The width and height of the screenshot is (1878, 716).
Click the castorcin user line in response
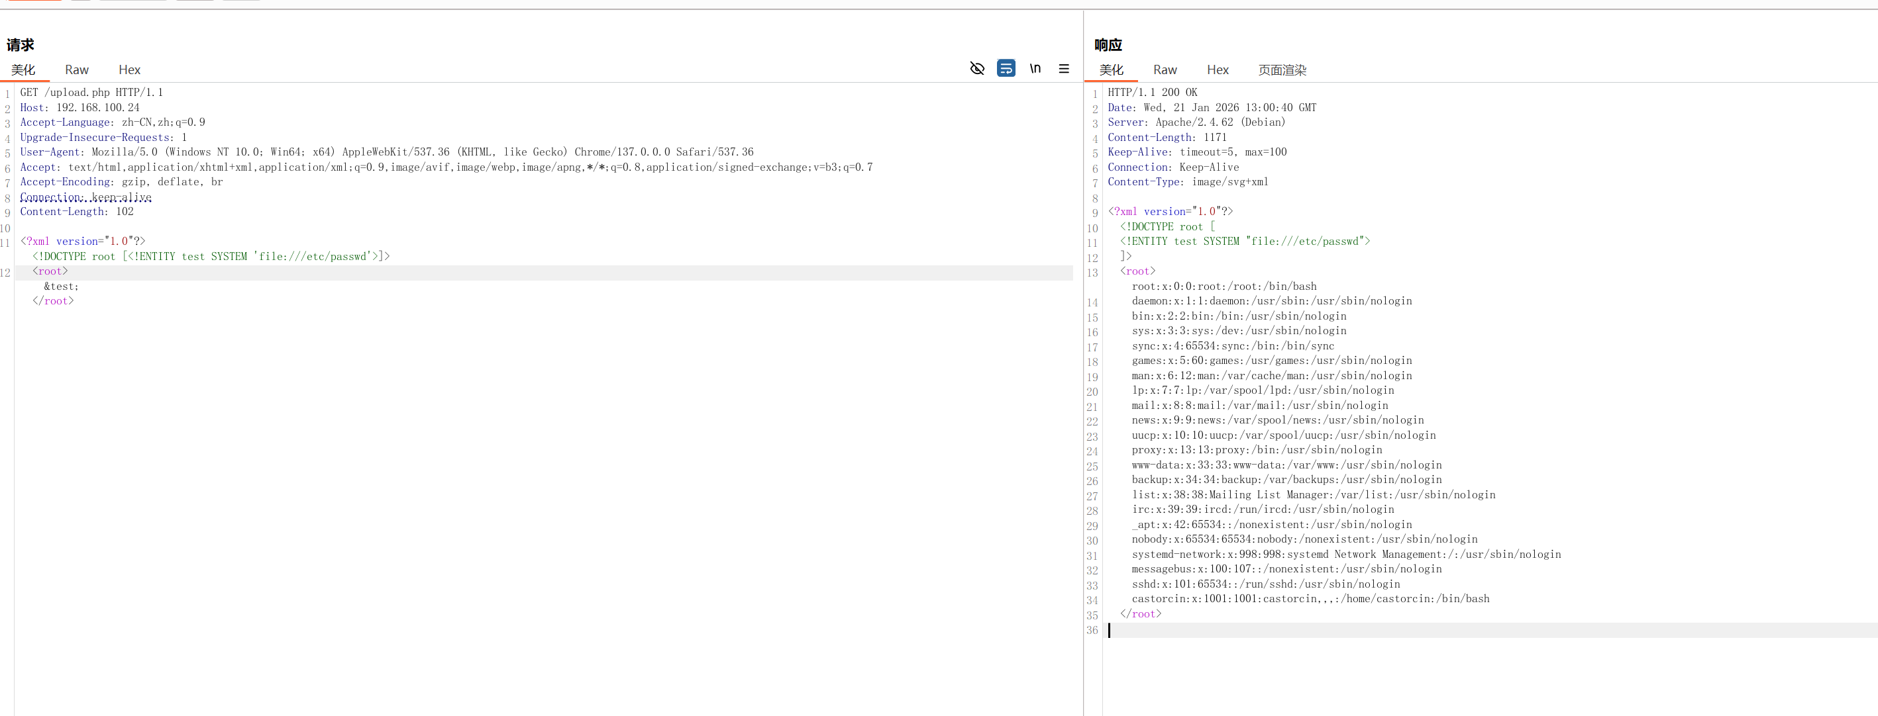(1310, 599)
